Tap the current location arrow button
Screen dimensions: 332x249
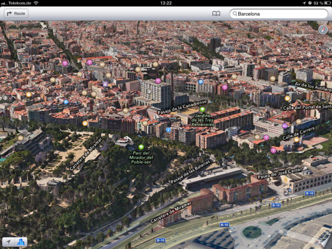pos(8,242)
